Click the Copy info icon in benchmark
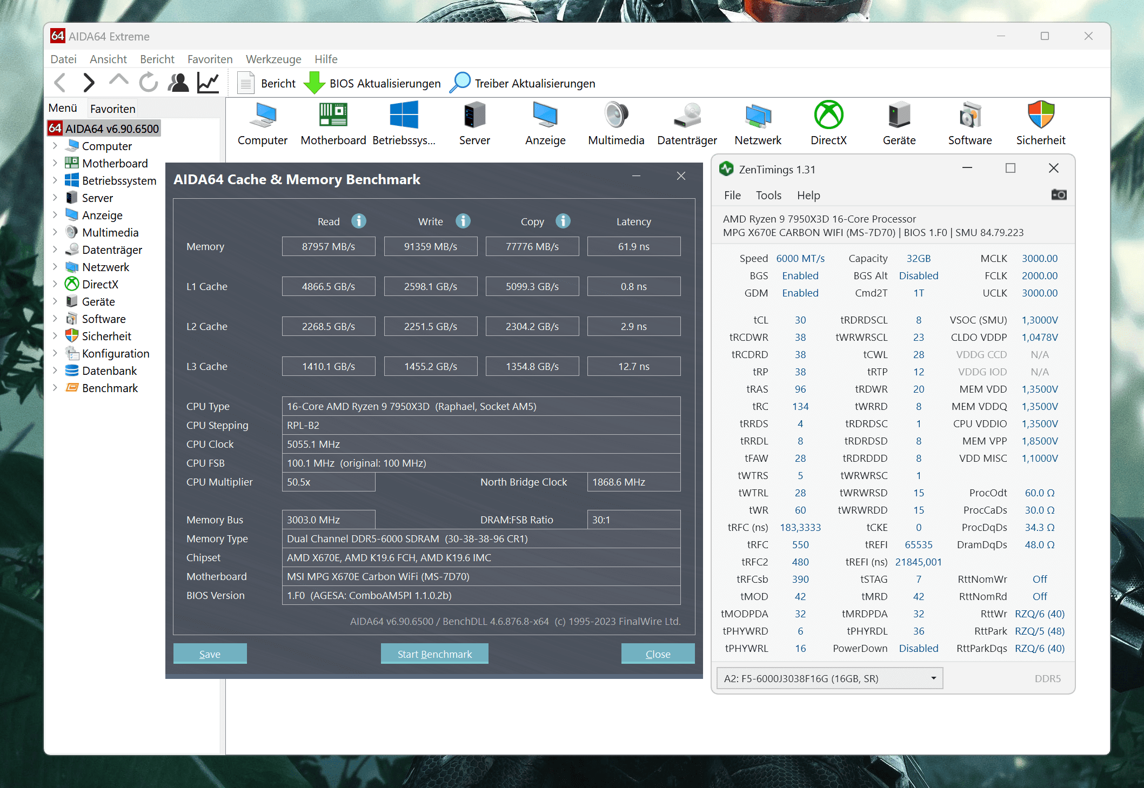 (563, 221)
